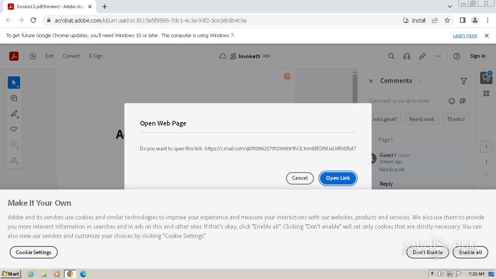This screenshot has height=279, width=496.
Task: Select the Invoice13.pdf browser tab
Action: (x=50, y=7)
